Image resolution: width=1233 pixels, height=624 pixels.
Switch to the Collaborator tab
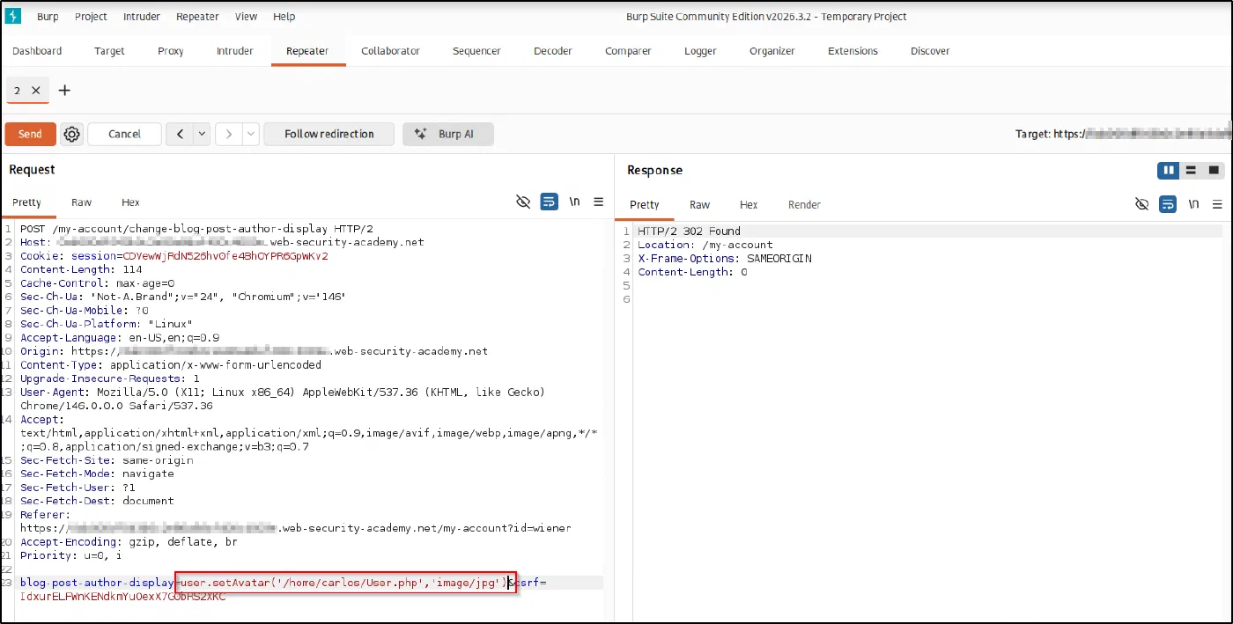coord(390,51)
